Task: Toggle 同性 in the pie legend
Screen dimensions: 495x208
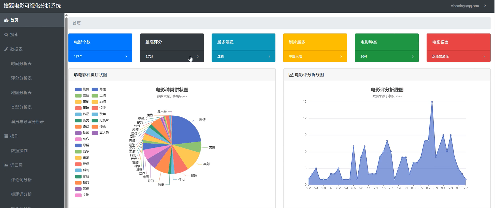Action: coord(99,89)
